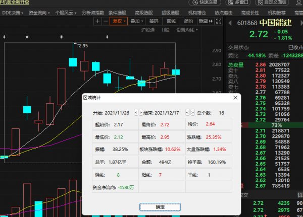This screenshot has width=303, height=217.
Task: Click the 总卖量 price 2.86 row
Action: 266,64
